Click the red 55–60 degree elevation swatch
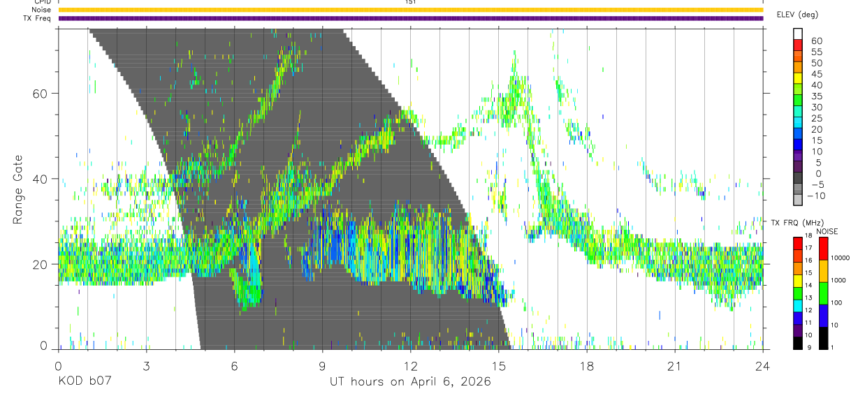This screenshot has height=396, width=858. click(798, 45)
